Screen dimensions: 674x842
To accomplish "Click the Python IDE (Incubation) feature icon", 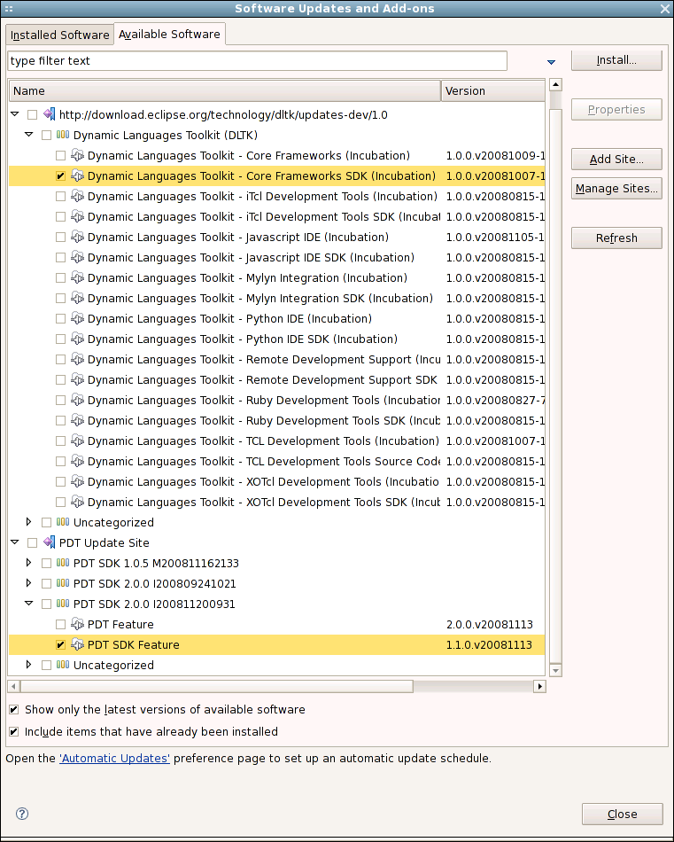I will (x=78, y=318).
